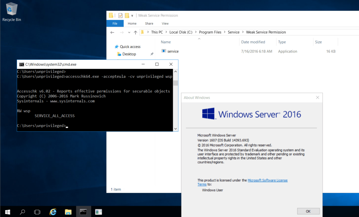Click the 7/16/2016 6:18 AM date cell

coord(257,51)
